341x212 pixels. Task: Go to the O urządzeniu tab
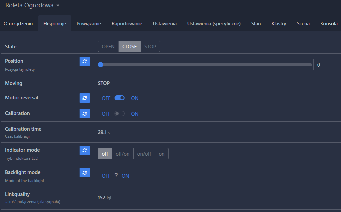pos(18,24)
